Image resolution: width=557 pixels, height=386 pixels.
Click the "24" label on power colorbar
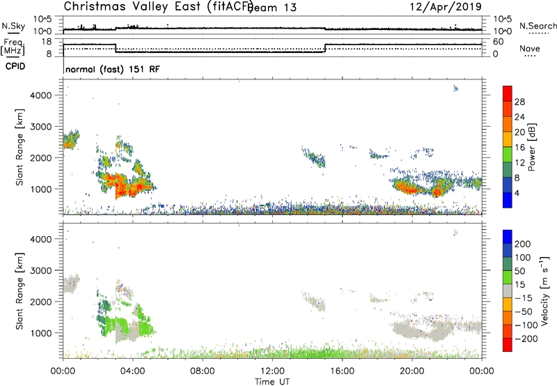click(x=519, y=117)
